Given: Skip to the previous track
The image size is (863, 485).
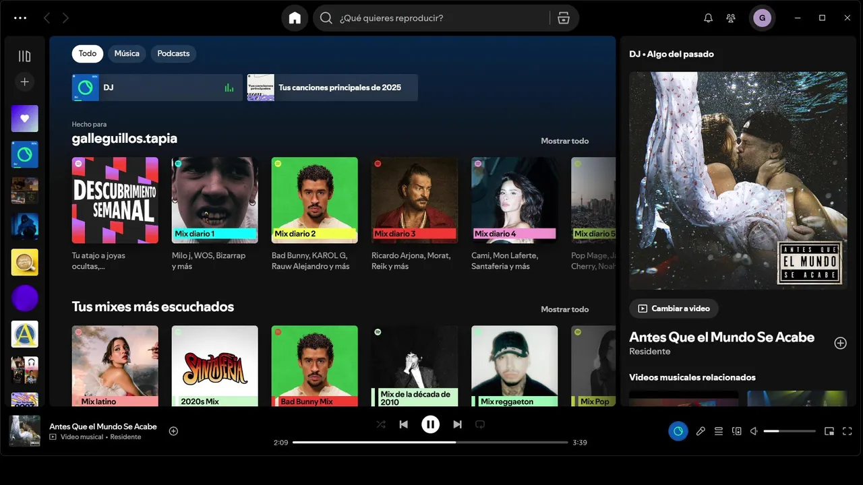Looking at the screenshot, I should 403,424.
